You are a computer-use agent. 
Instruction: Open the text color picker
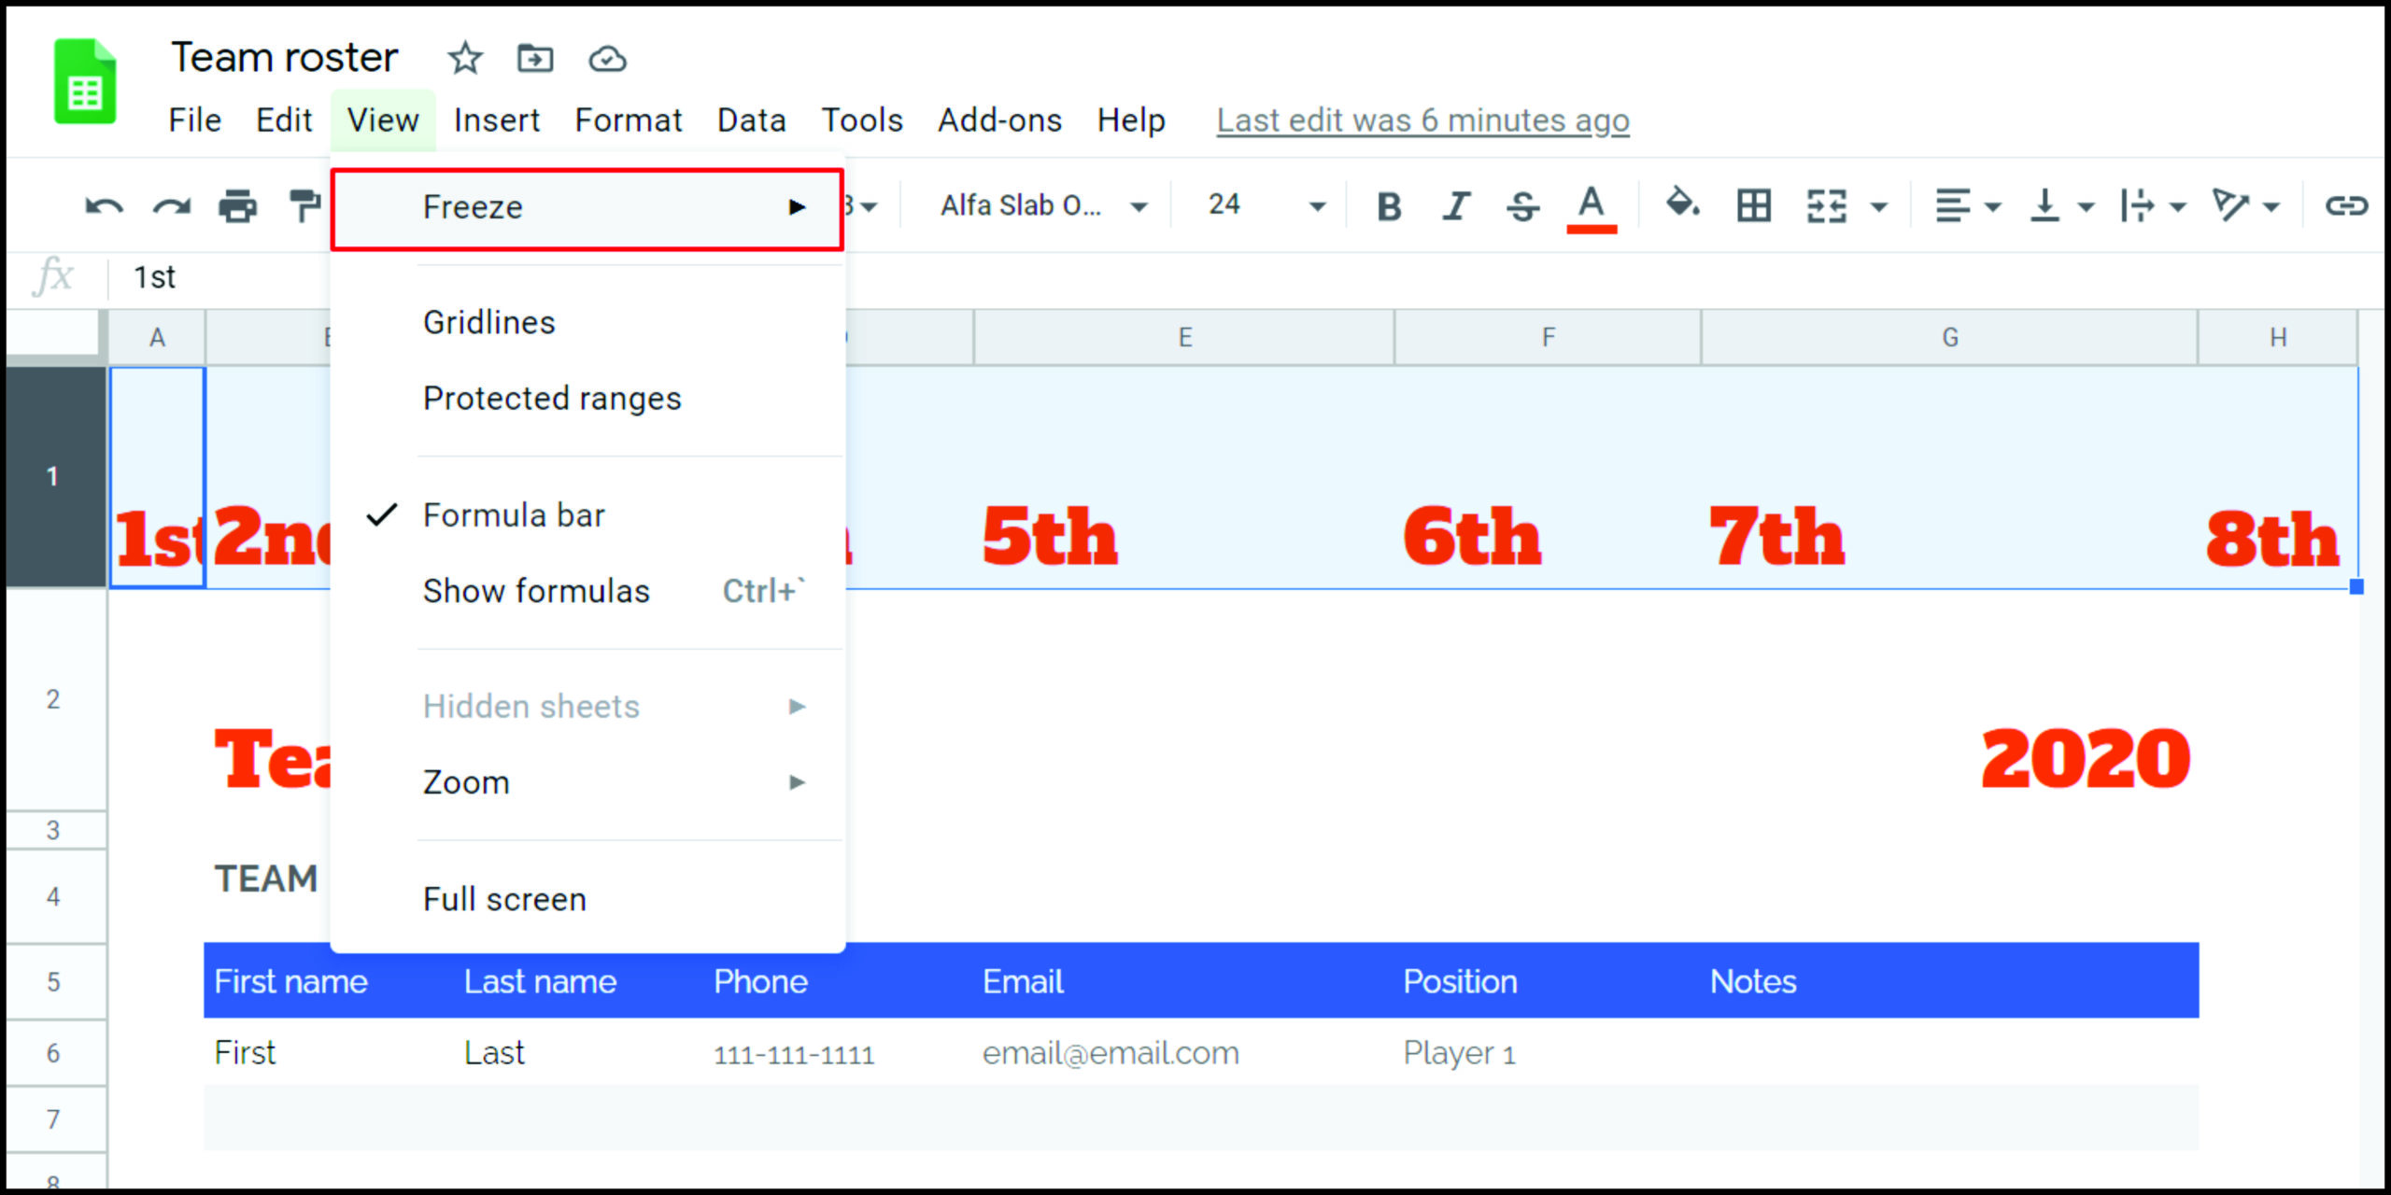click(x=1592, y=206)
